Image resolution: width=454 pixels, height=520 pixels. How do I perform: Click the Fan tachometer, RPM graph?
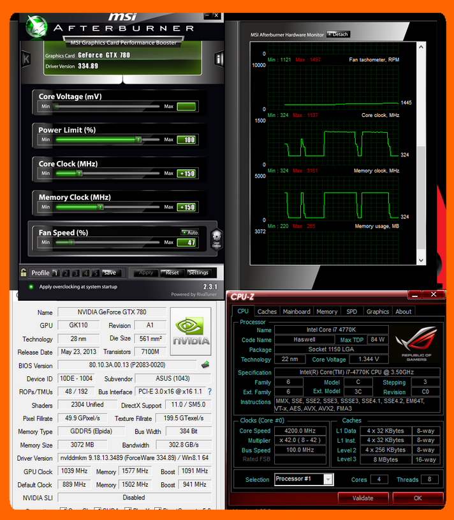[333, 88]
